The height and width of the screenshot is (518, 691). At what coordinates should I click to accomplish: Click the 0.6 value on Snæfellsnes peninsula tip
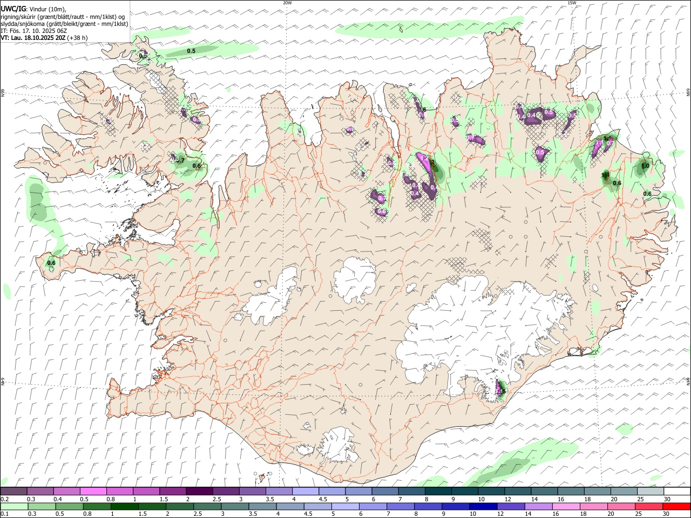51,263
